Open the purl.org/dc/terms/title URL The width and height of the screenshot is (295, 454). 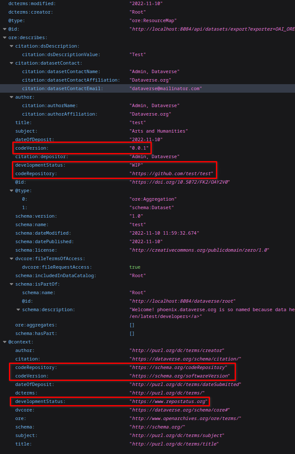pyautogui.click(x=174, y=444)
